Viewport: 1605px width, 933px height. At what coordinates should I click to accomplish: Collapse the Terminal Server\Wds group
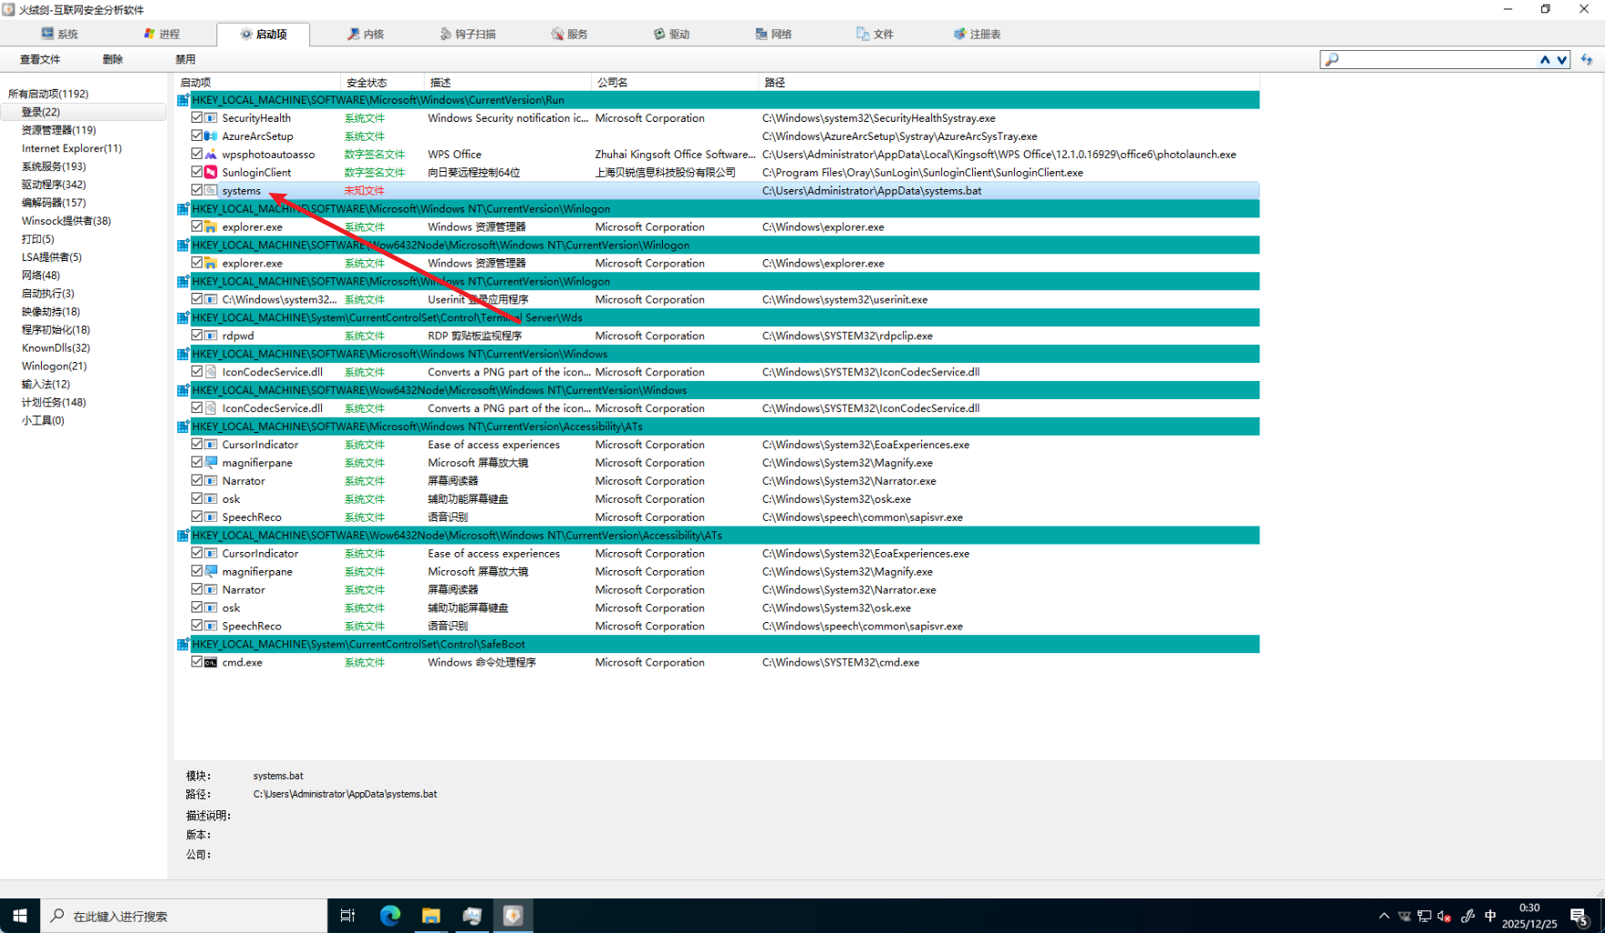click(183, 317)
